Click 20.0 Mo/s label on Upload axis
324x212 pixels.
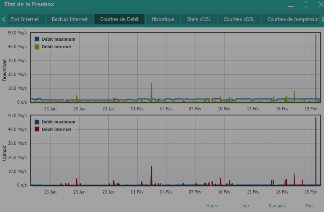(x=17, y=157)
